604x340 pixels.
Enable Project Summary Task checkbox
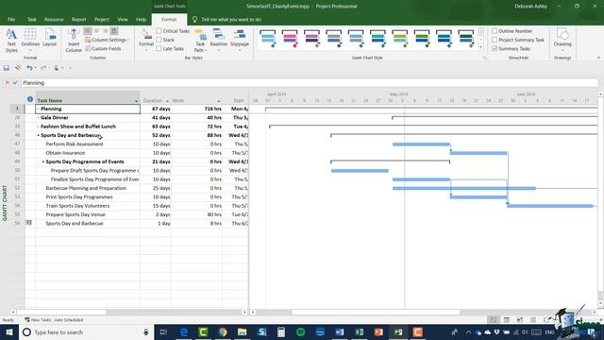495,40
